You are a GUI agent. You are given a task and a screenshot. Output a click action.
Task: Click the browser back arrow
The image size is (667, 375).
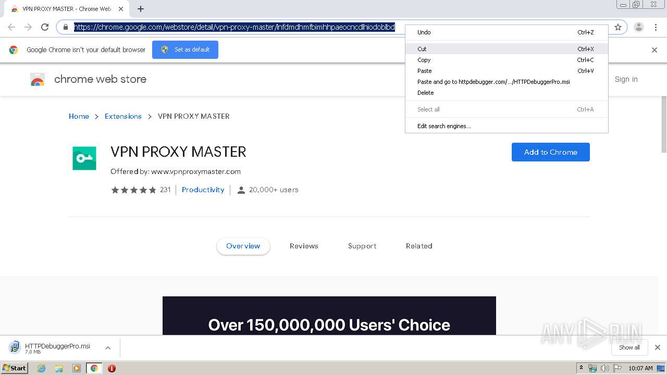[x=11, y=27]
